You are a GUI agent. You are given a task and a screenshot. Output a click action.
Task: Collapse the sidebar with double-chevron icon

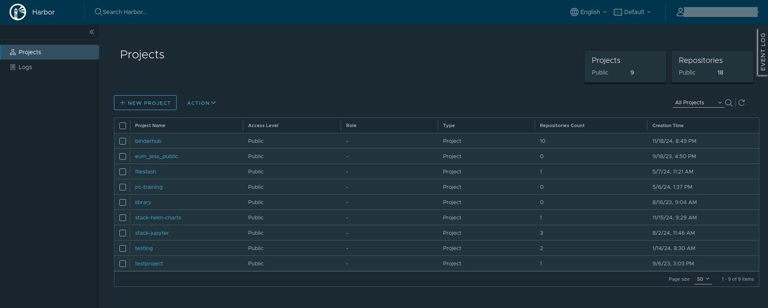tap(92, 32)
